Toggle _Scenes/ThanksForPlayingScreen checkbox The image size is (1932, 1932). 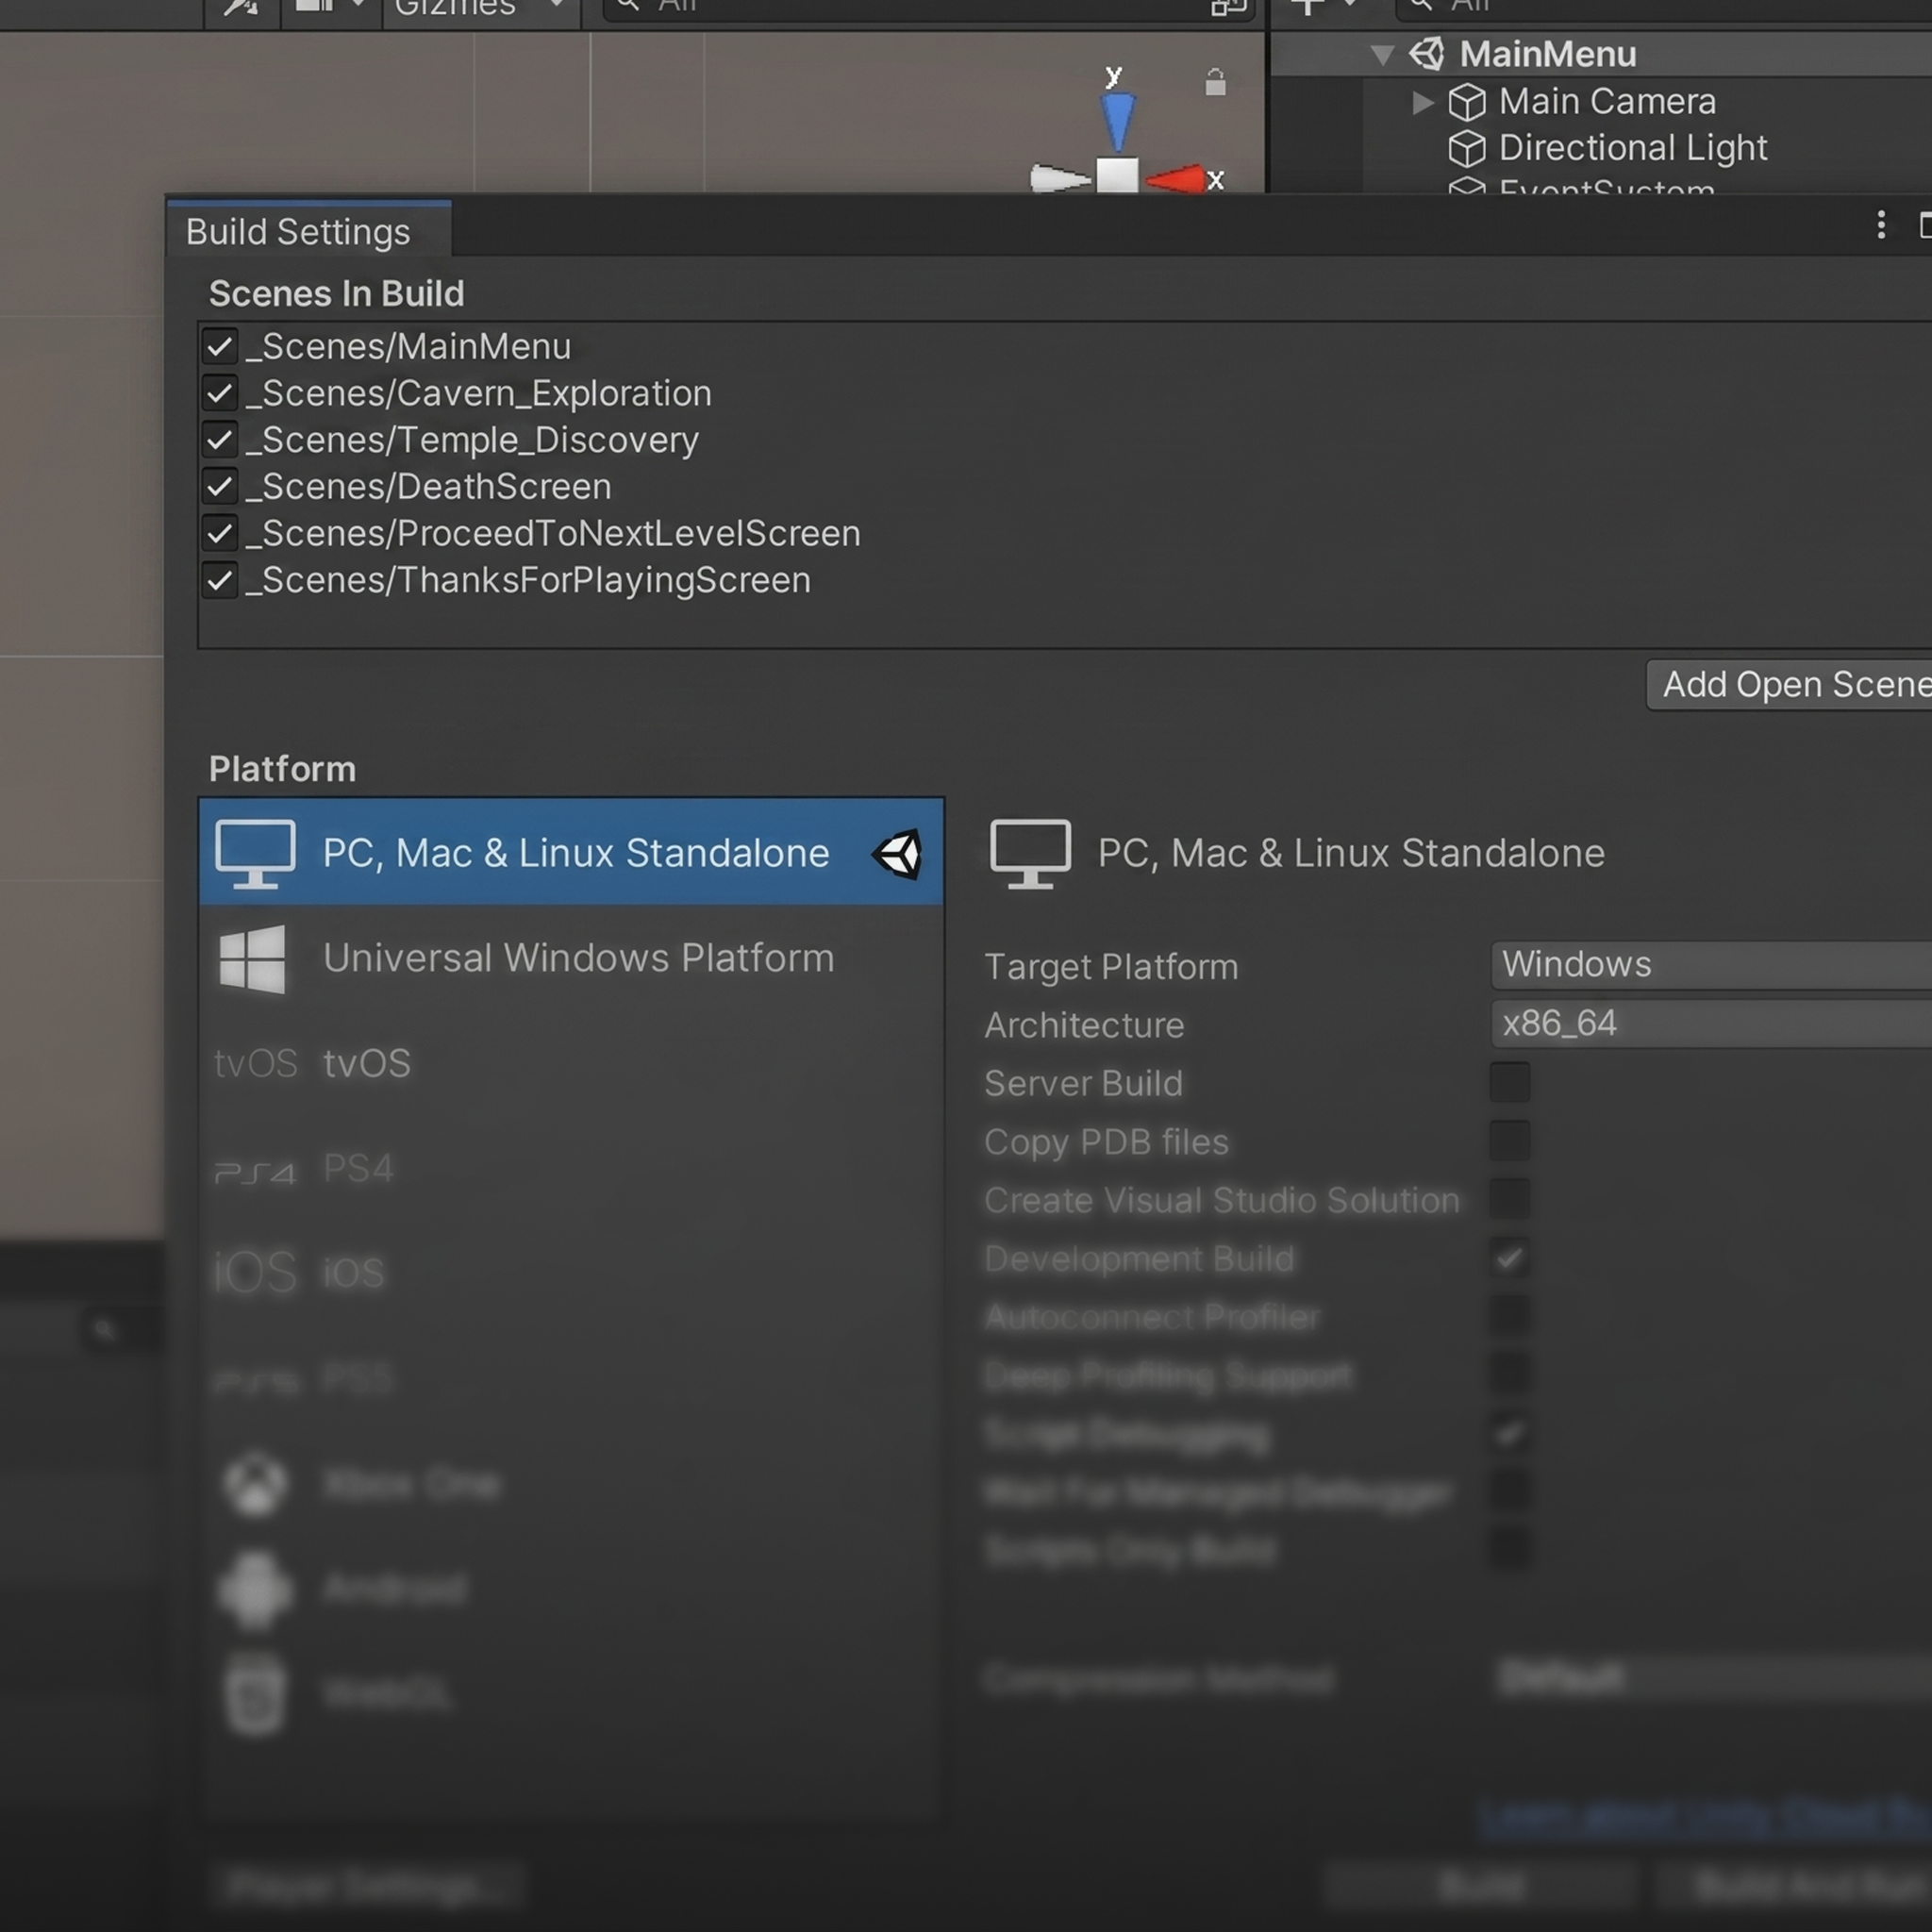pos(220,580)
